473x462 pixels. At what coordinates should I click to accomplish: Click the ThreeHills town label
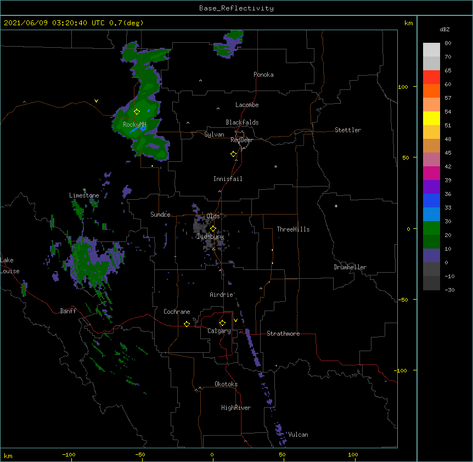click(293, 229)
